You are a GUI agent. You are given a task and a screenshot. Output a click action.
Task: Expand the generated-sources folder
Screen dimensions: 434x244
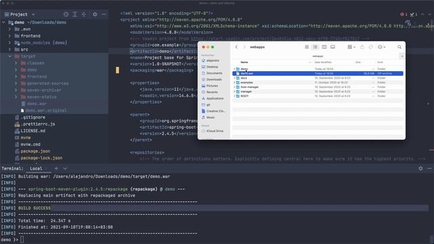16,83
